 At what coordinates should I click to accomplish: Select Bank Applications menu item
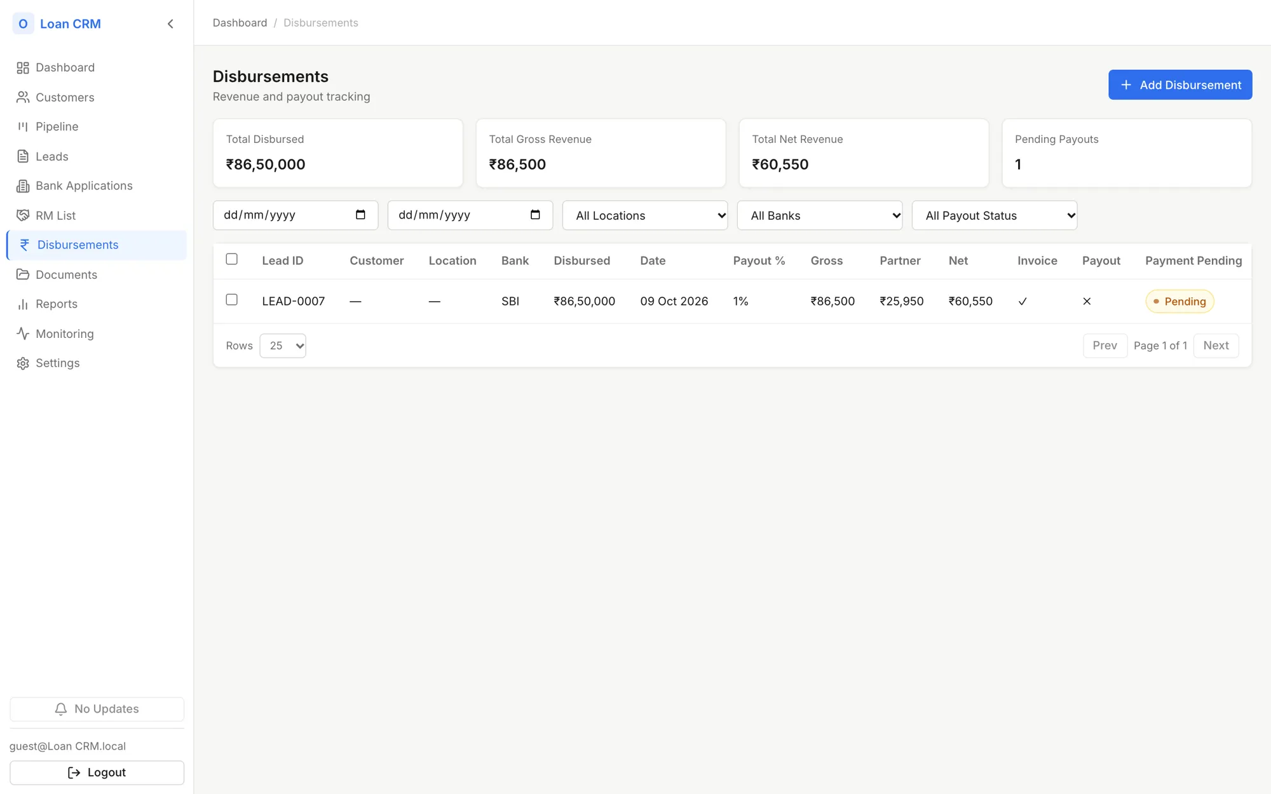pos(97,185)
